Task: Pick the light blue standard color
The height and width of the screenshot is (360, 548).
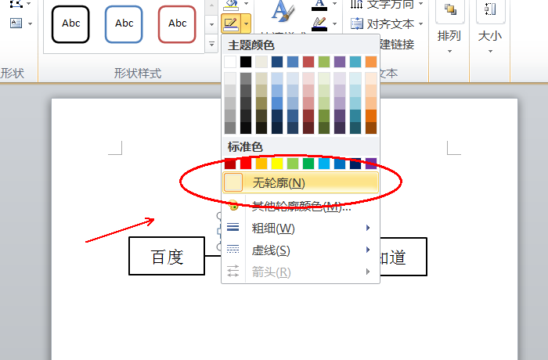Action: click(324, 164)
